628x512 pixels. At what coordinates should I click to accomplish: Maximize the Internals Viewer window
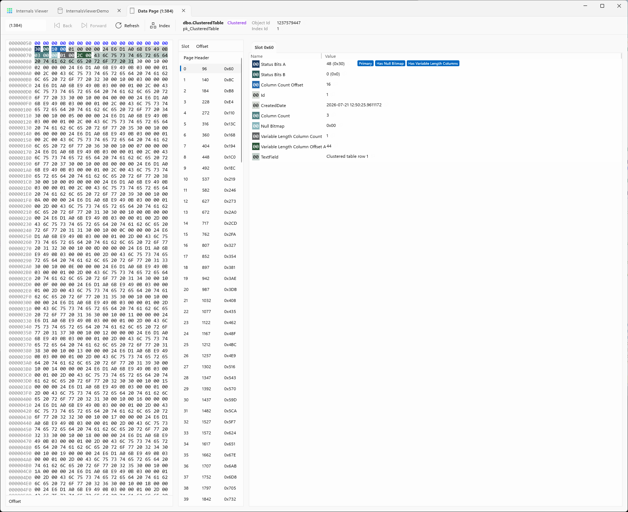pos(602,6)
